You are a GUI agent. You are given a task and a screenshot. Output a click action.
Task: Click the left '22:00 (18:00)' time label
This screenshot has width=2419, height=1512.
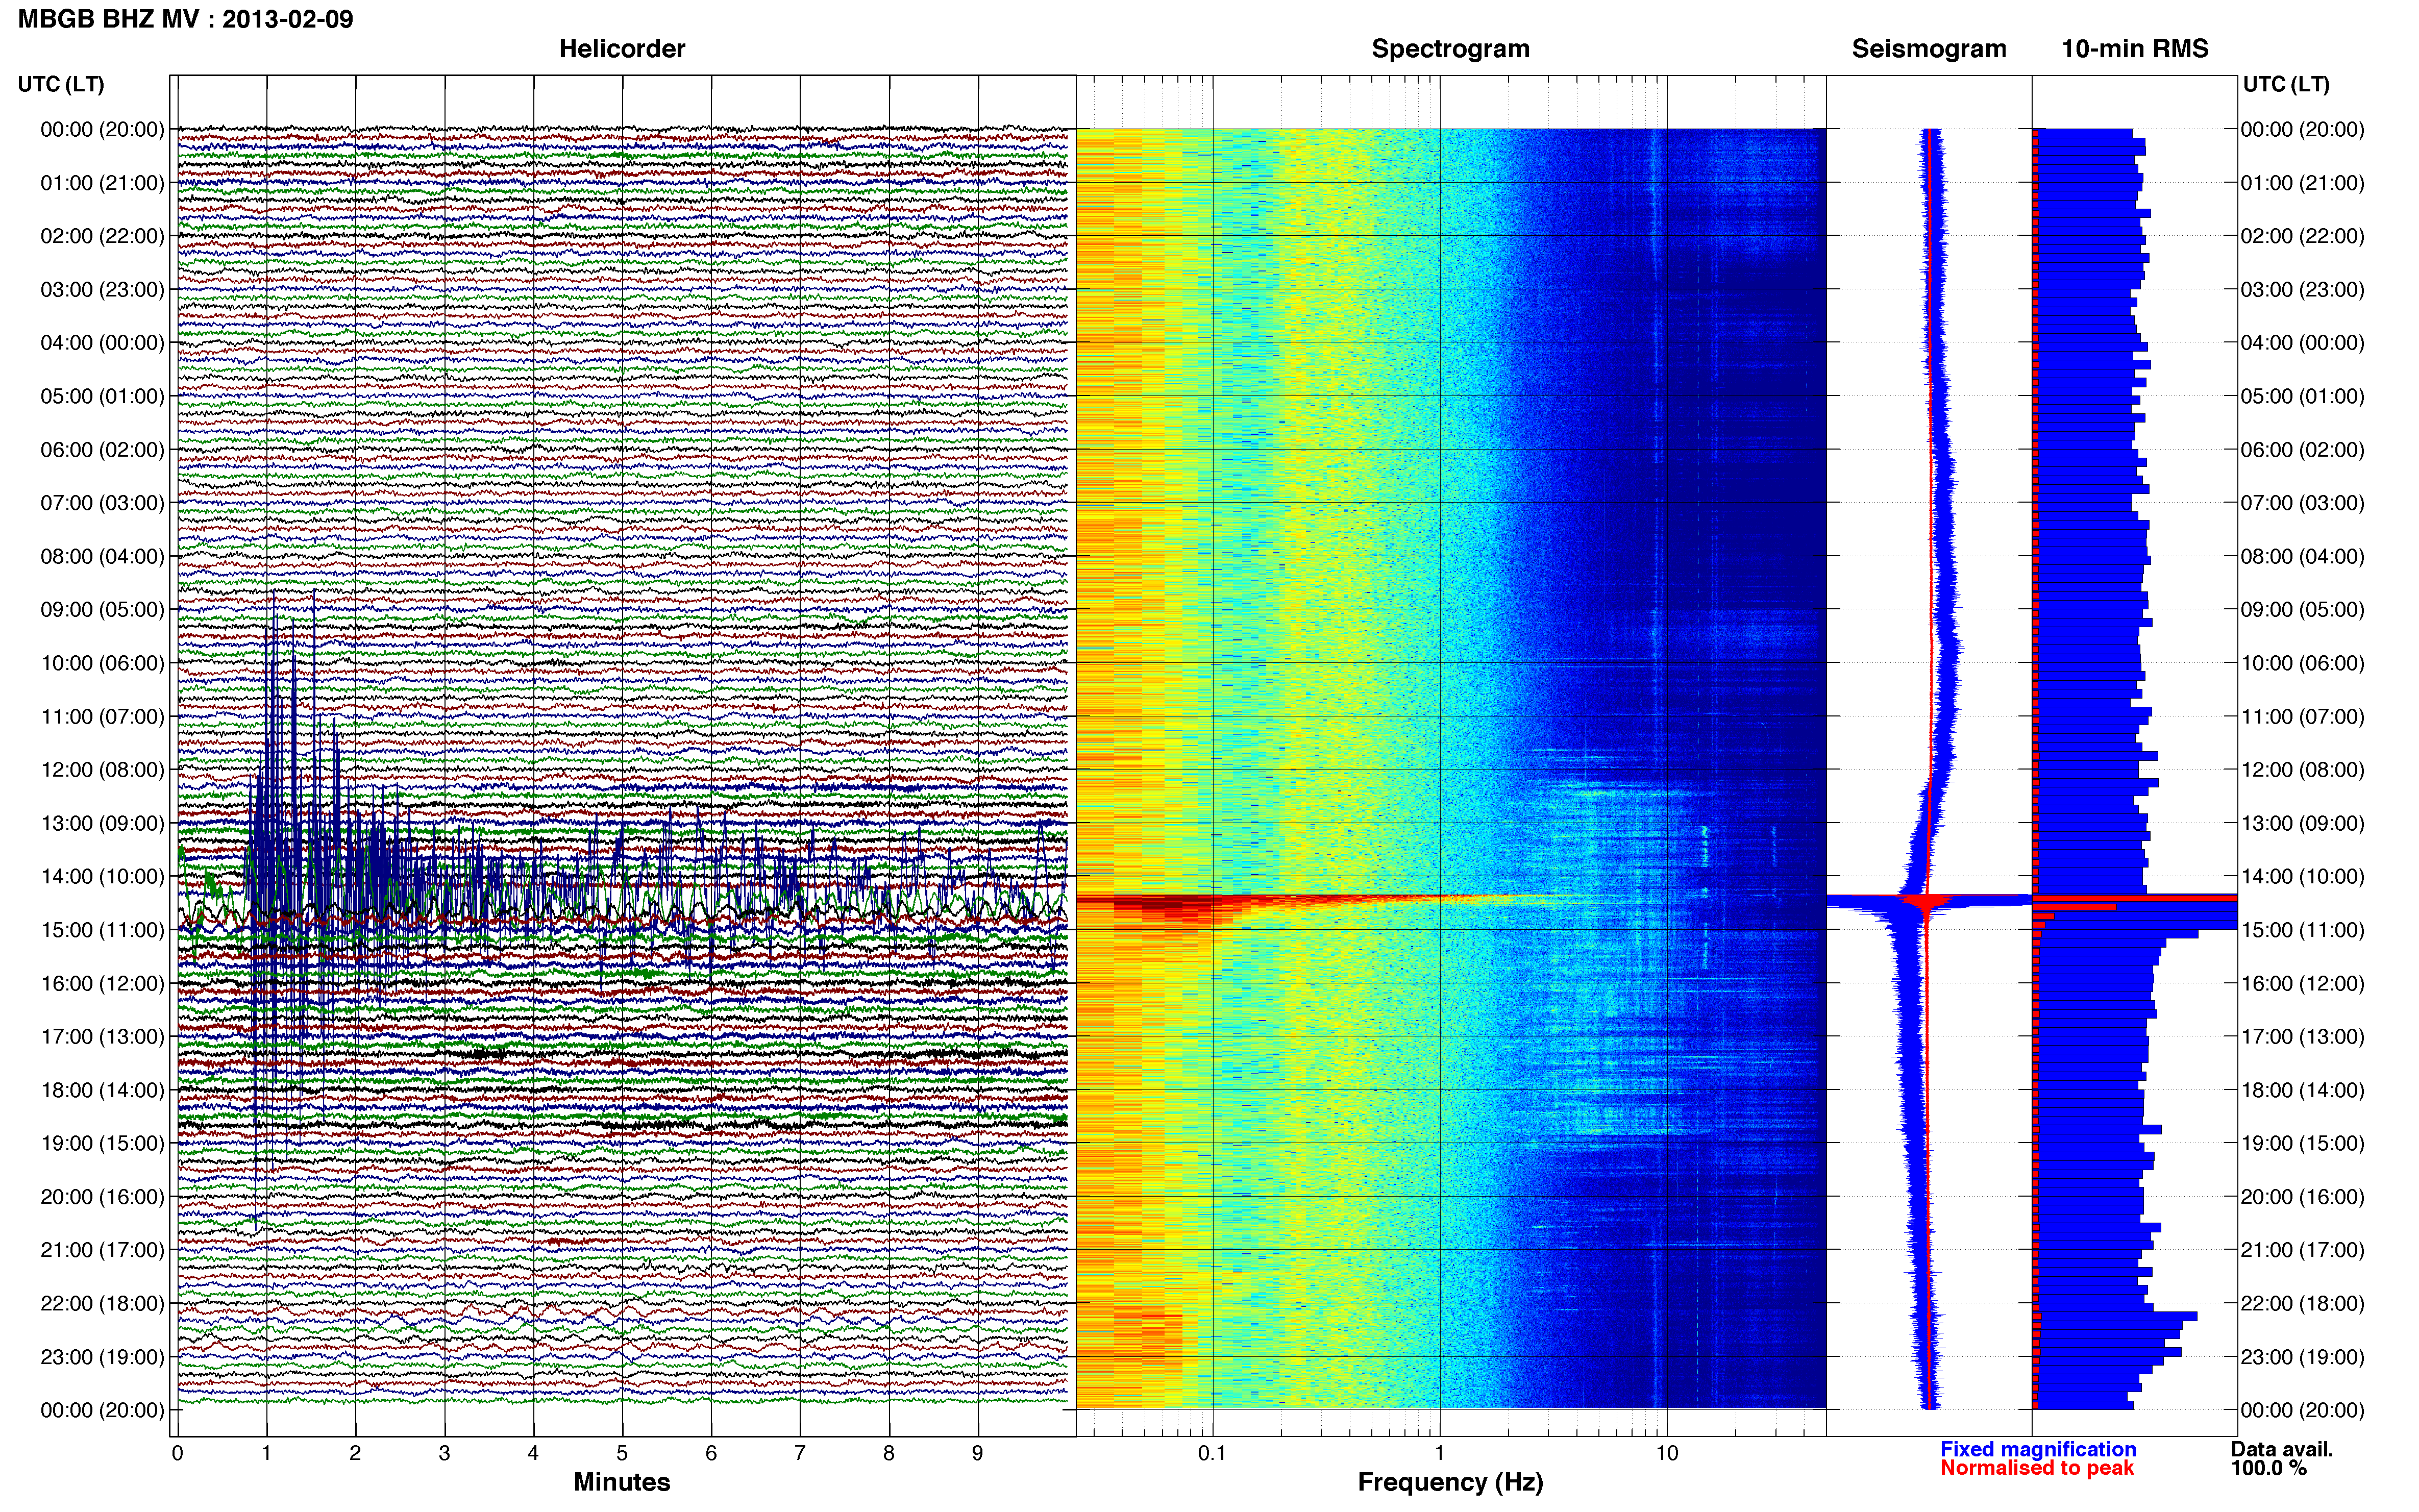click(102, 1304)
